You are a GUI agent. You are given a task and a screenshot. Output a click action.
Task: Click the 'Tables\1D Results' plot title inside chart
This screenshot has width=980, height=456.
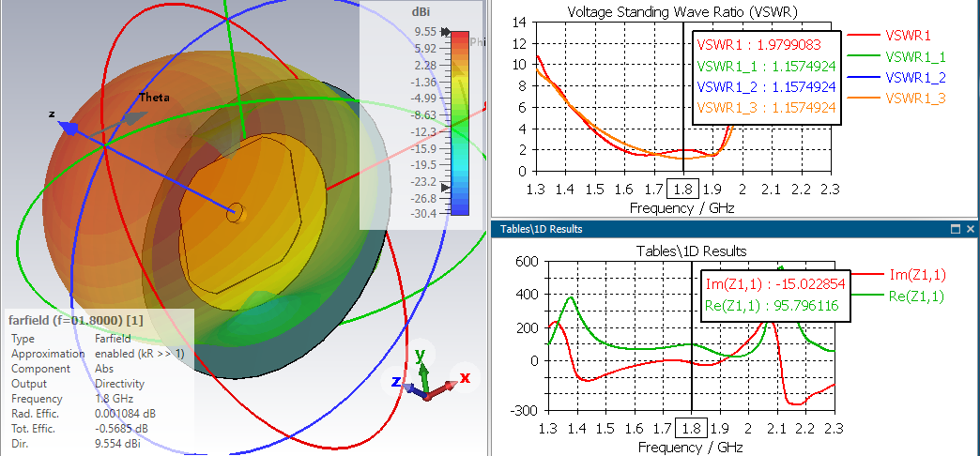point(691,251)
